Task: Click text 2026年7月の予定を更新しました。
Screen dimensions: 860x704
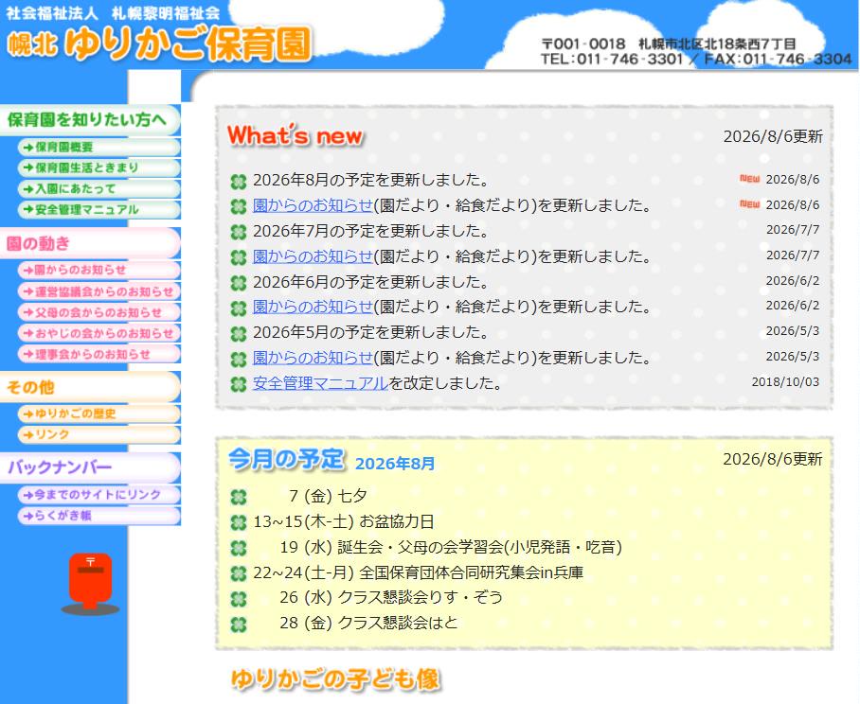Action: [370, 231]
